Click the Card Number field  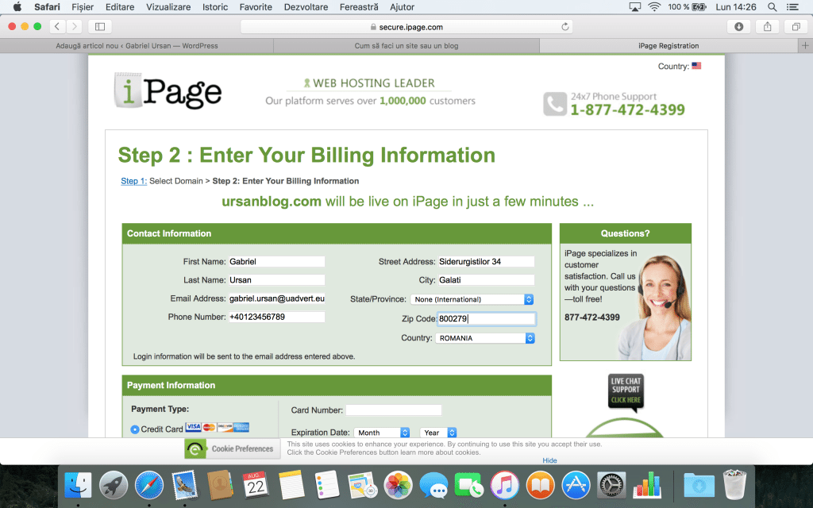394,410
